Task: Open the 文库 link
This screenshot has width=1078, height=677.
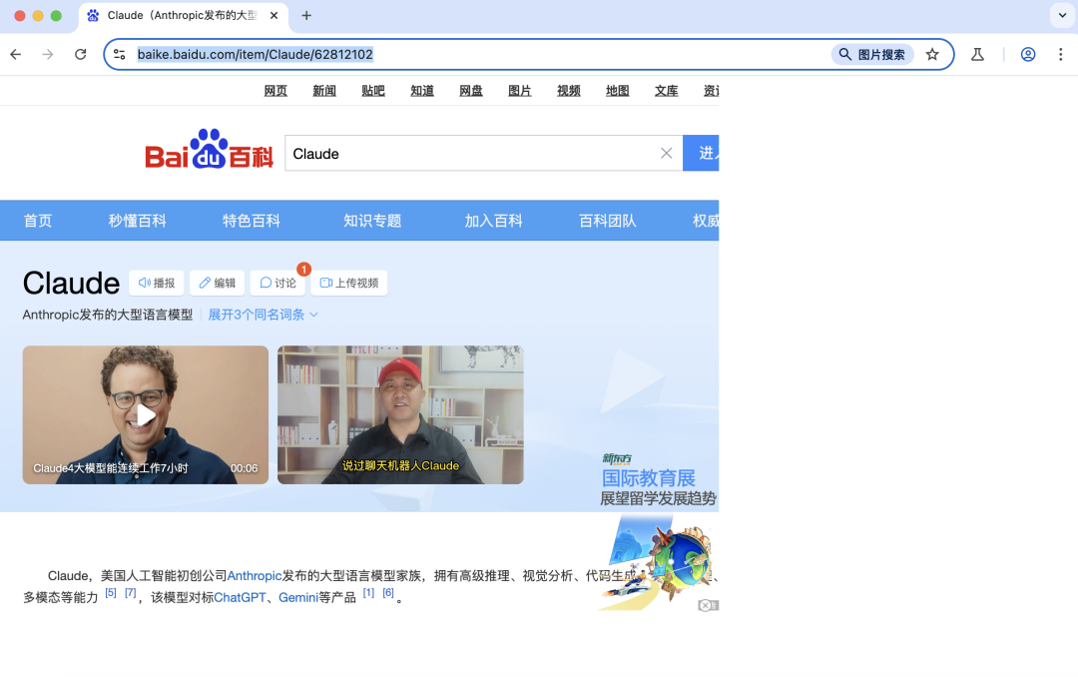Action: tap(666, 91)
